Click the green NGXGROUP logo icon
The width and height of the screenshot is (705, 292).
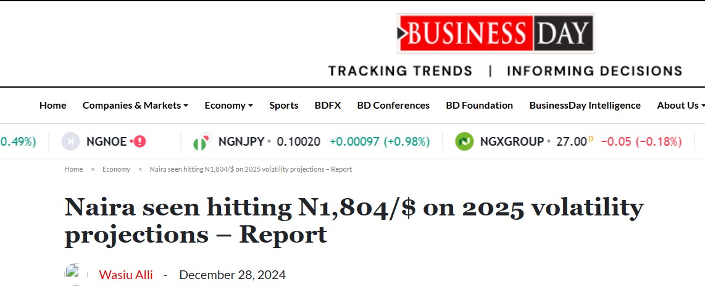click(x=464, y=141)
